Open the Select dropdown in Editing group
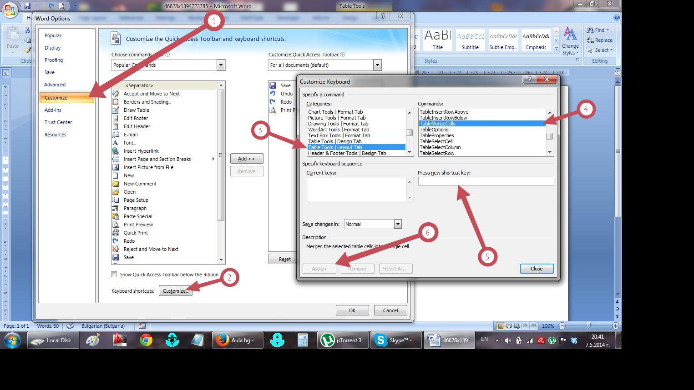694x390 pixels. click(x=600, y=50)
